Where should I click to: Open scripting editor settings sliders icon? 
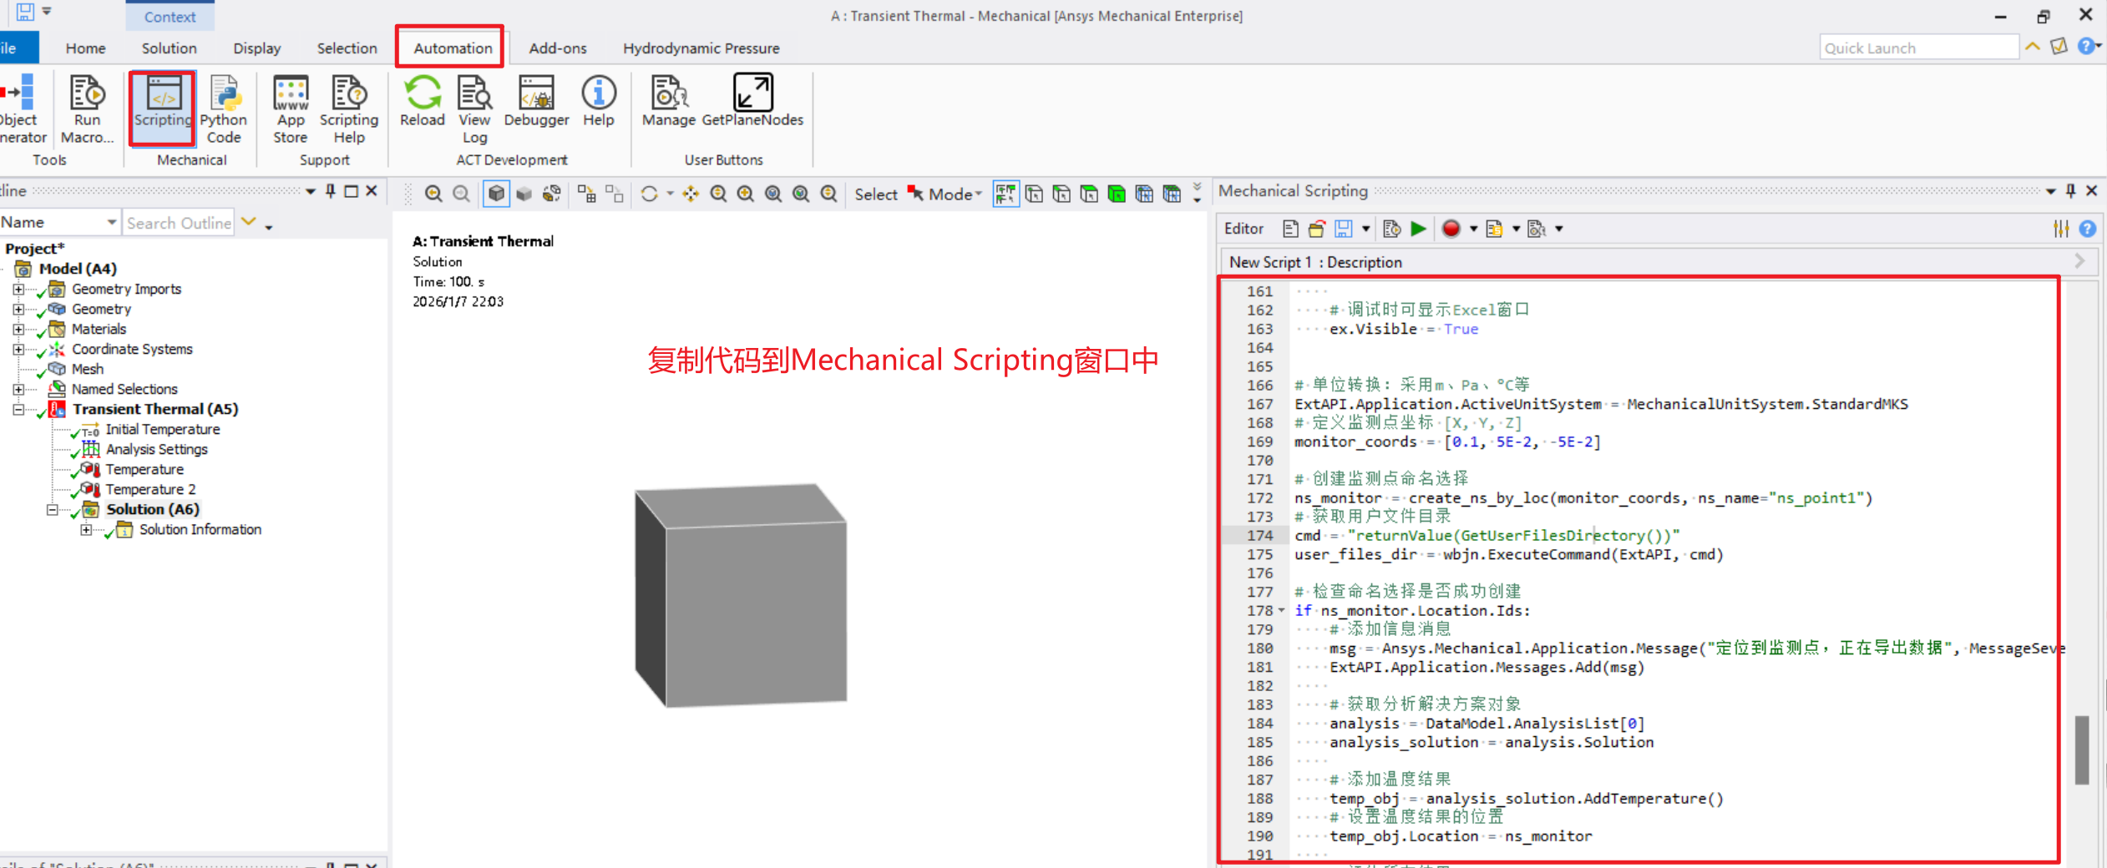click(x=2061, y=229)
